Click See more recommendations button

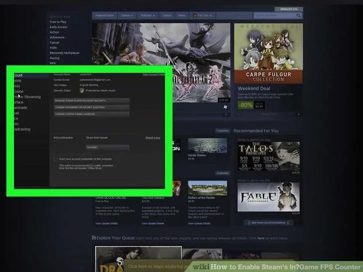pyautogui.click(x=268, y=223)
